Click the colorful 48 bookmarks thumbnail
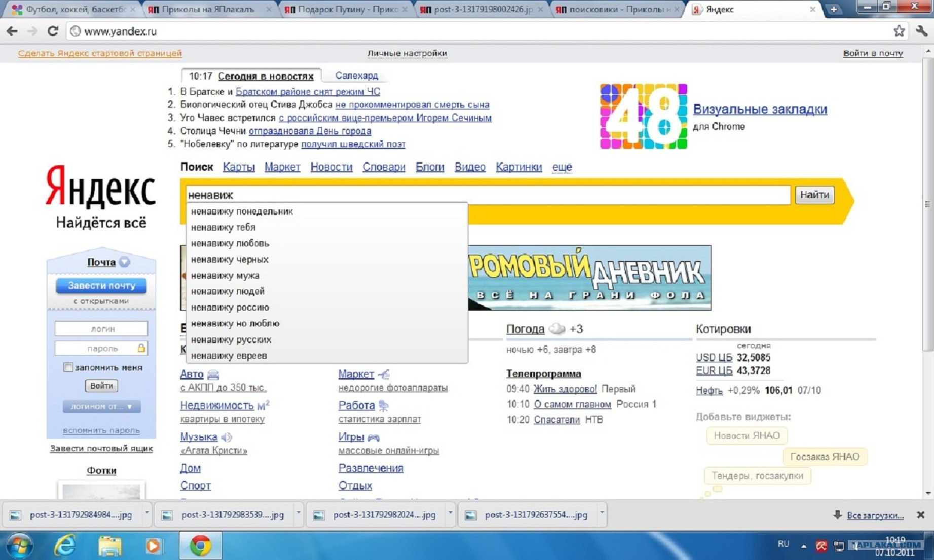 [x=644, y=117]
